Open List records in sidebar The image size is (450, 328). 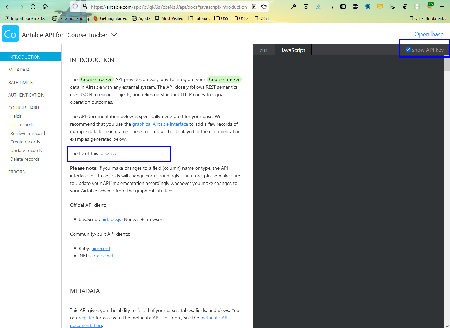point(22,125)
